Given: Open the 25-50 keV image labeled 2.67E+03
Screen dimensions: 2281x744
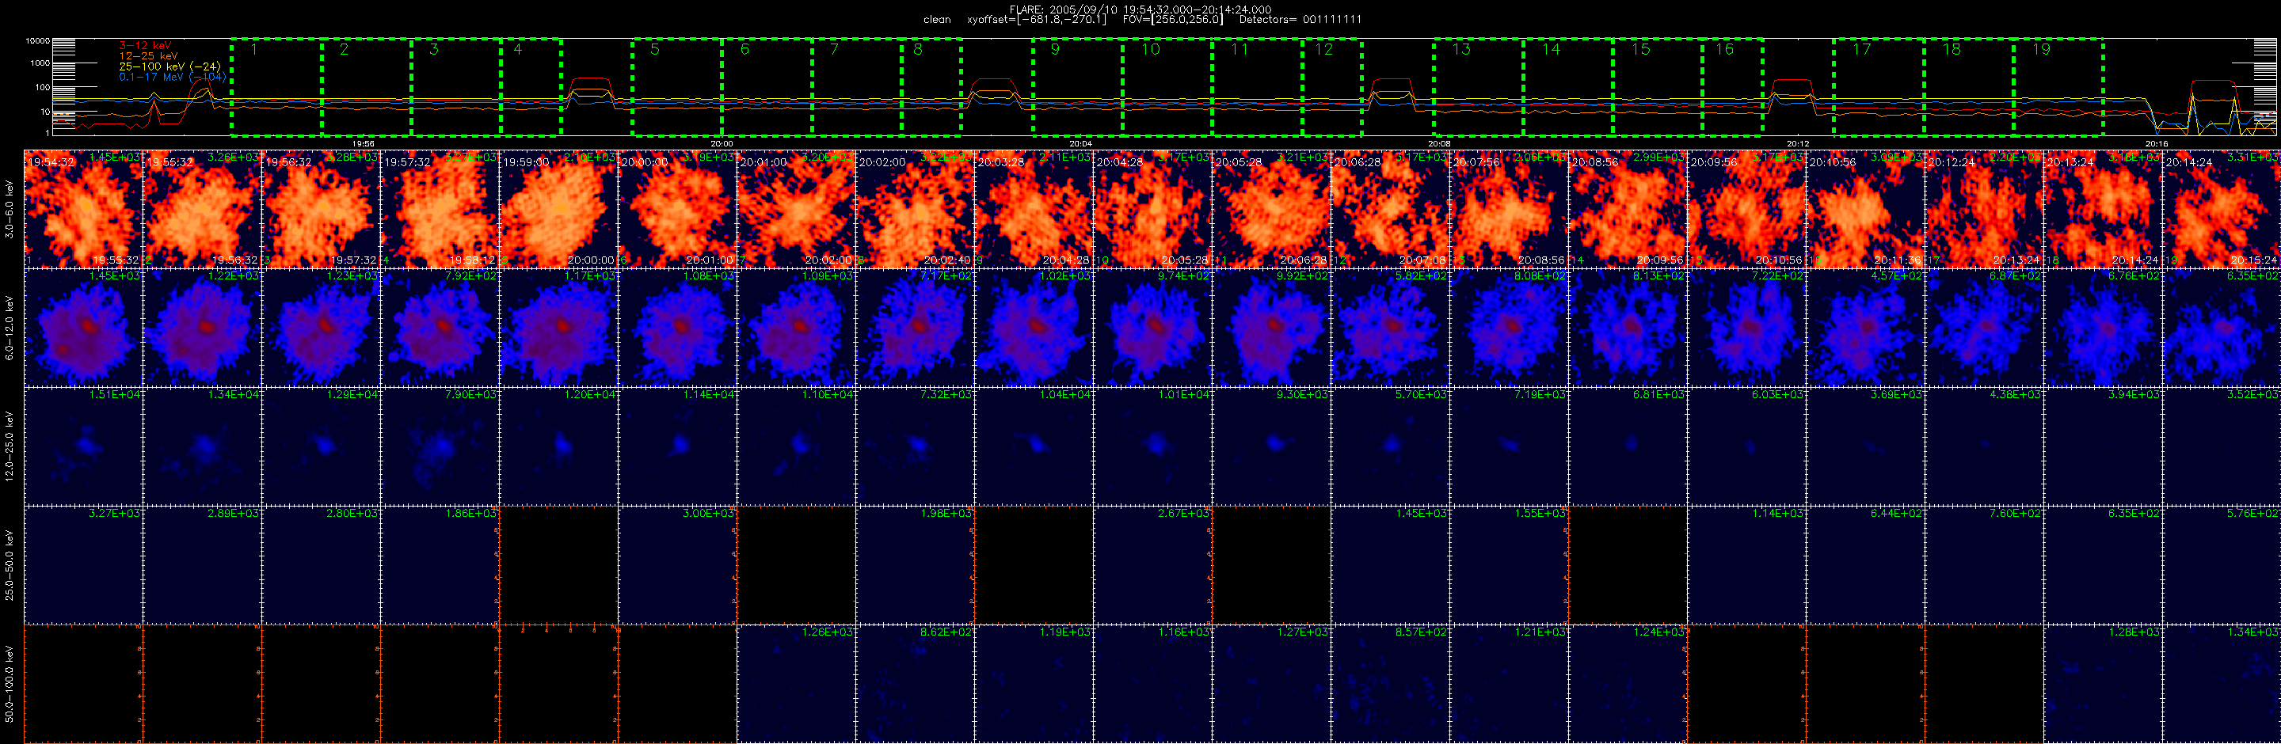Looking at the screenshot, I should (1153, 565).
